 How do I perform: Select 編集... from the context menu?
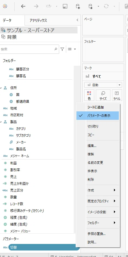pos(92,146)
